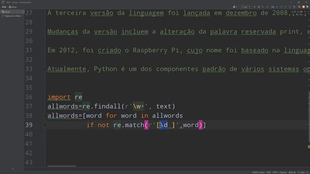This screenshot has width=310, height=174.
Task: Collapse the fold marker on line 33
Action: point(45,69)
